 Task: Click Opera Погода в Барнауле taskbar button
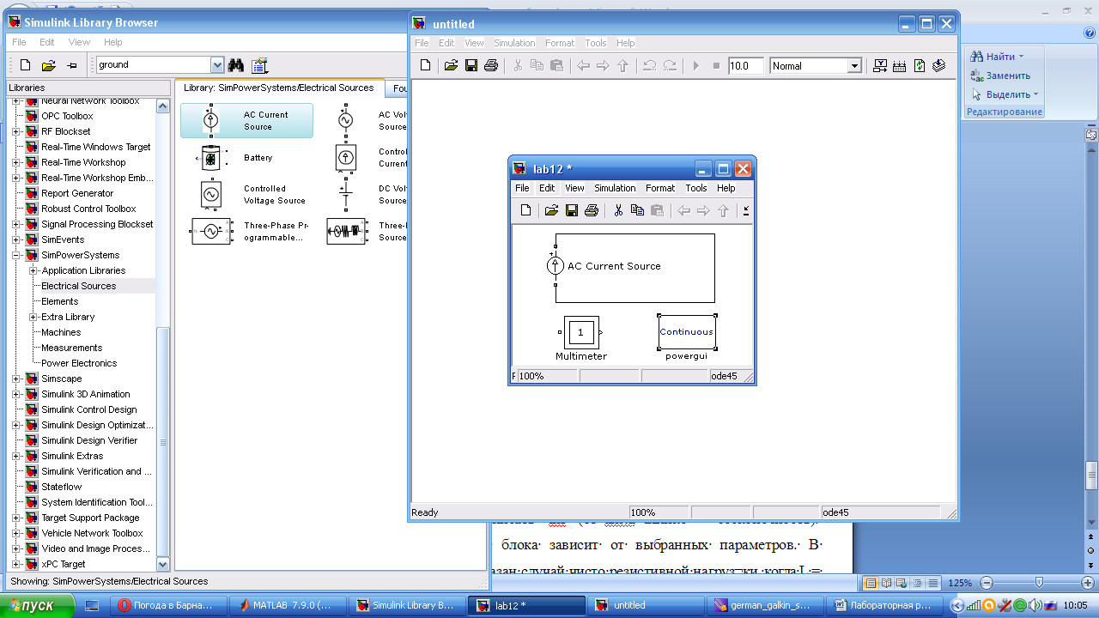click(x=170, y=605)
